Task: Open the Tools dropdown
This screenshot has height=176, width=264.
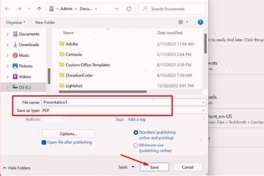Action: tap(126, 167)
